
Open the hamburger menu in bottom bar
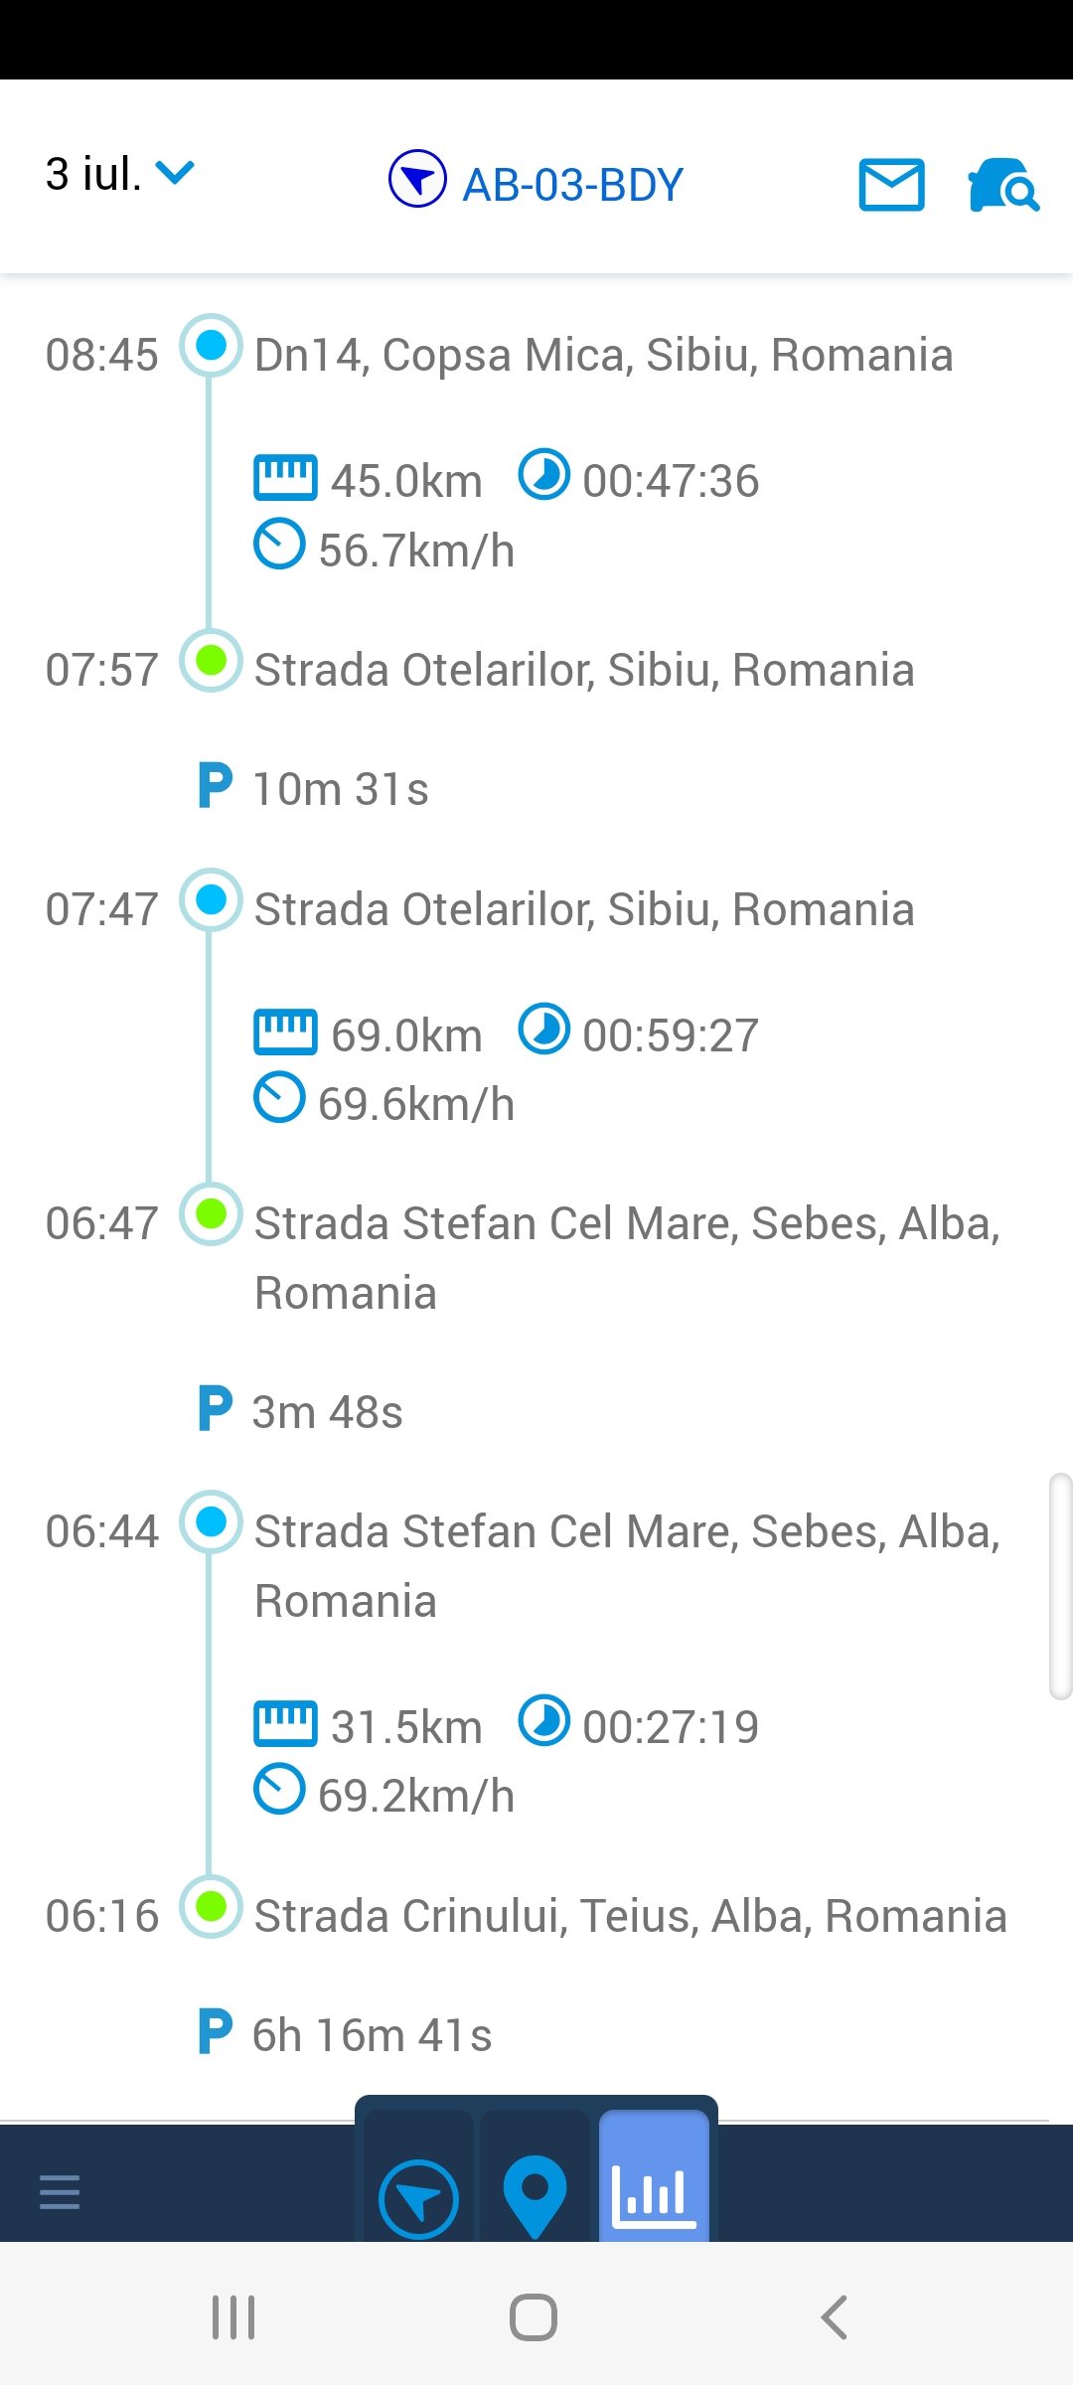coord(60,2191)
